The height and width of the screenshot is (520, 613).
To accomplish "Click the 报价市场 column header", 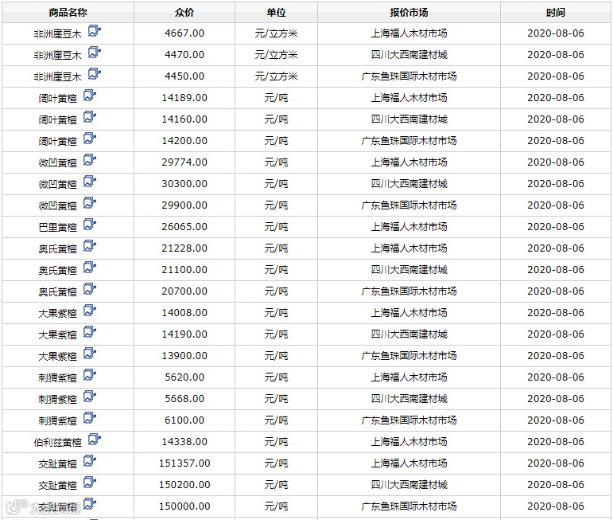I will pyautogui.click(x=409, y=13).
